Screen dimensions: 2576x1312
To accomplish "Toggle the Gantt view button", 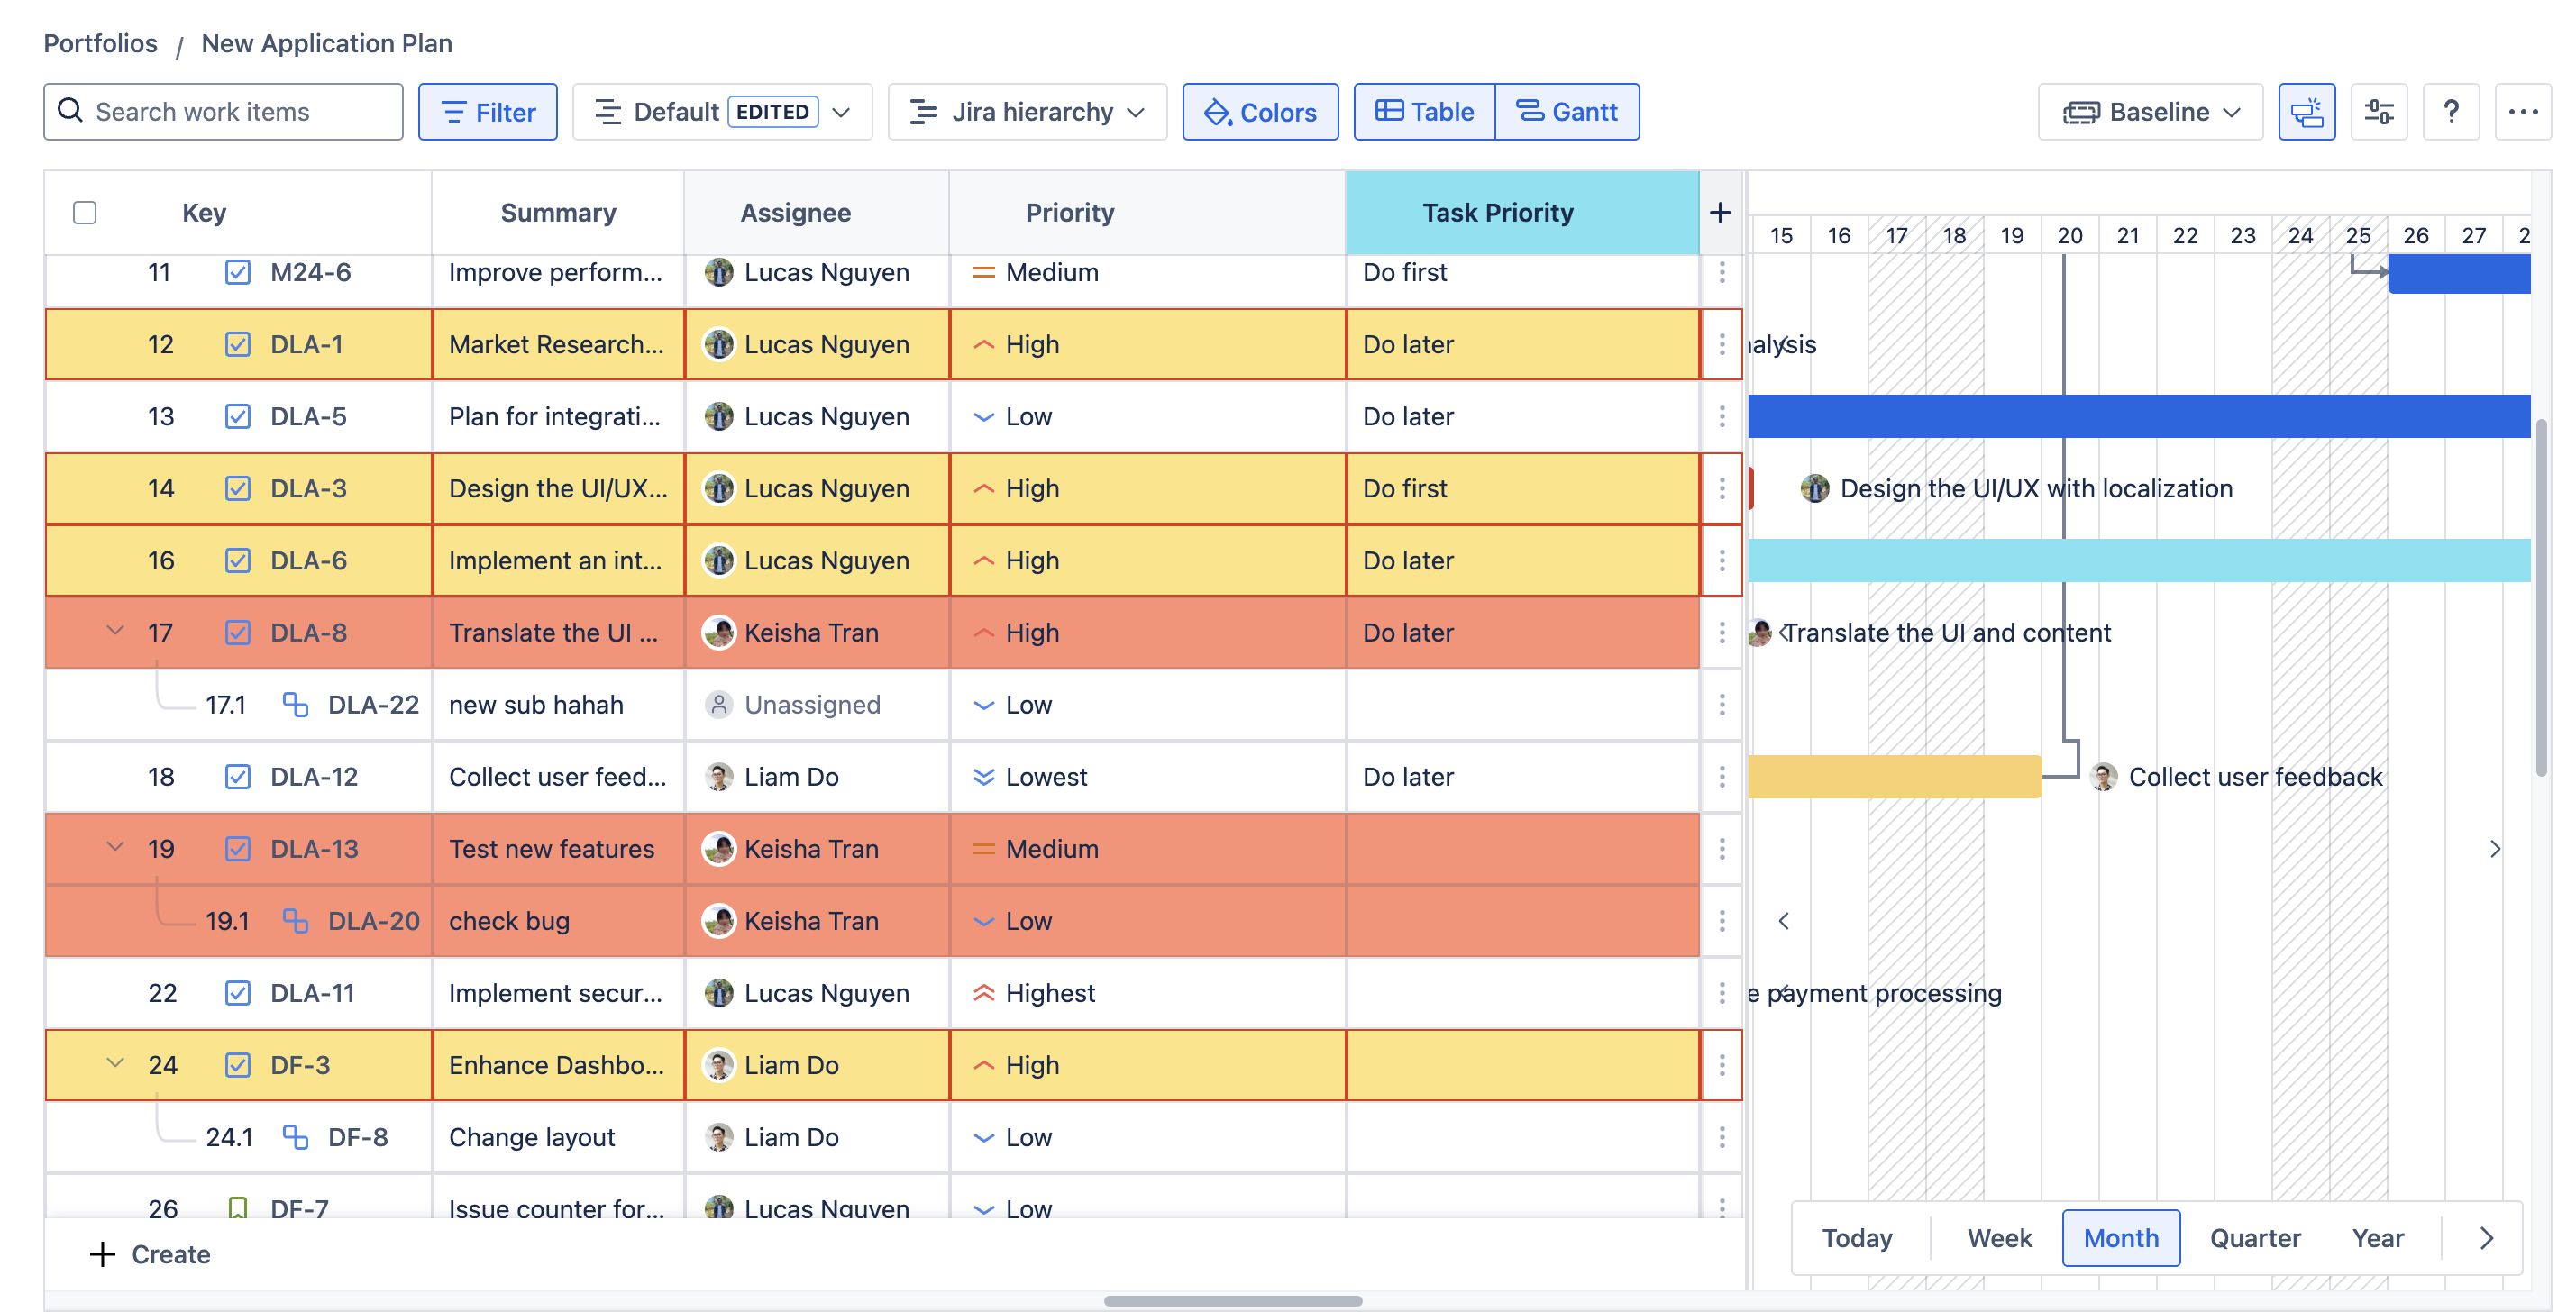I will tap(1566, 112).
